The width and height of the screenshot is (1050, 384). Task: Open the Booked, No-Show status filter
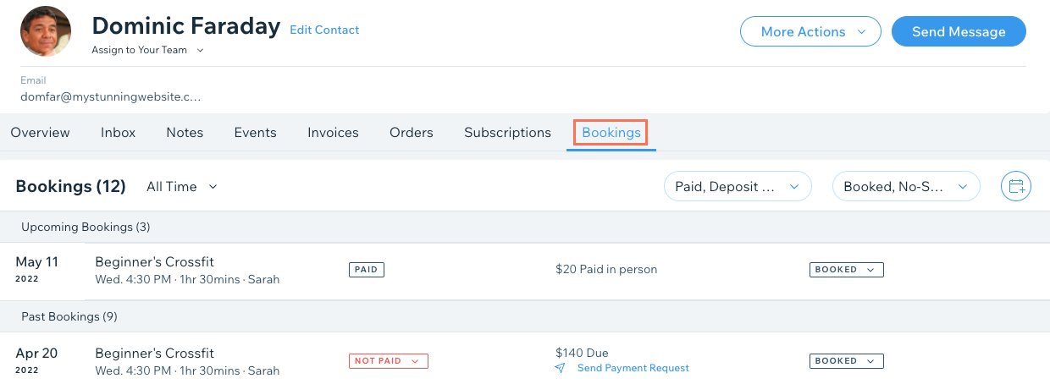tap(906, 186)
